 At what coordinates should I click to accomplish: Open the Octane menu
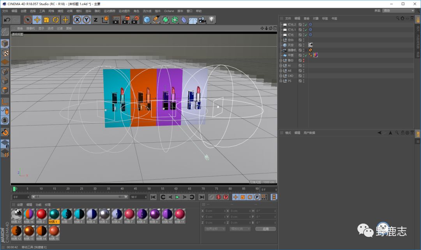tap(169, 11)
